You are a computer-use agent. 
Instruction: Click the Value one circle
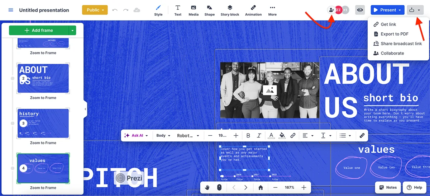click(x=352, y=167)
